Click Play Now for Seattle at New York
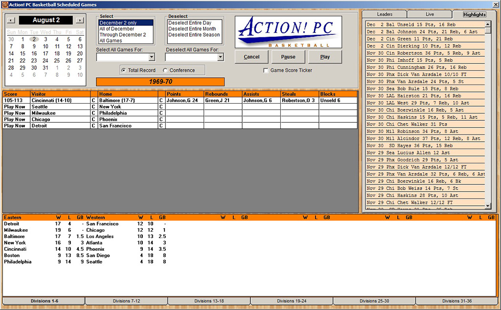The height and width of the screenshot is (310, 501). pos(15,107)
